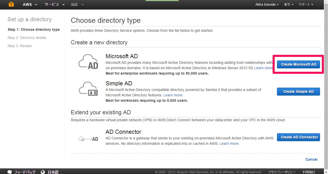Click the feedback speech bubble icon
Viewport: 328px width, 174px height.
(x=10, y=172)
